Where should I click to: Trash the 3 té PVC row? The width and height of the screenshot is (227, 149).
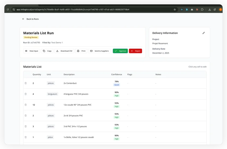[26, 126]
